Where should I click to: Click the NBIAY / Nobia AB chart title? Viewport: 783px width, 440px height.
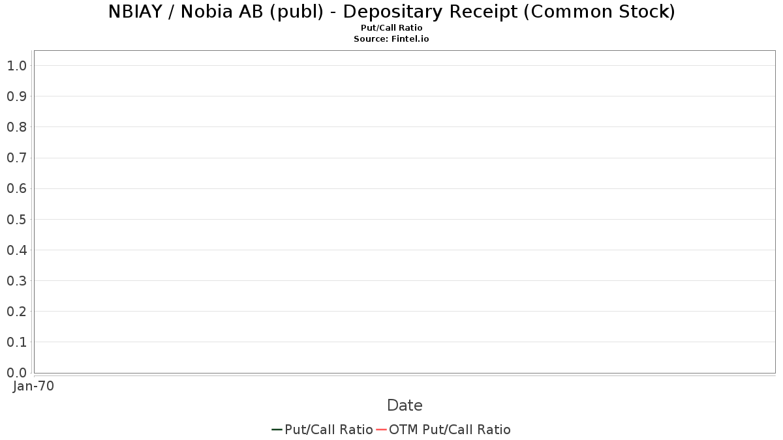coord(391,12)
